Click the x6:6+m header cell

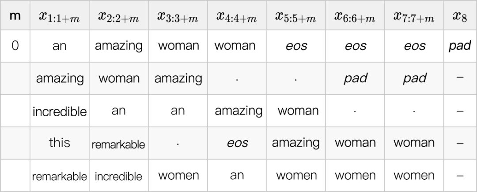(x=355, y=17)
